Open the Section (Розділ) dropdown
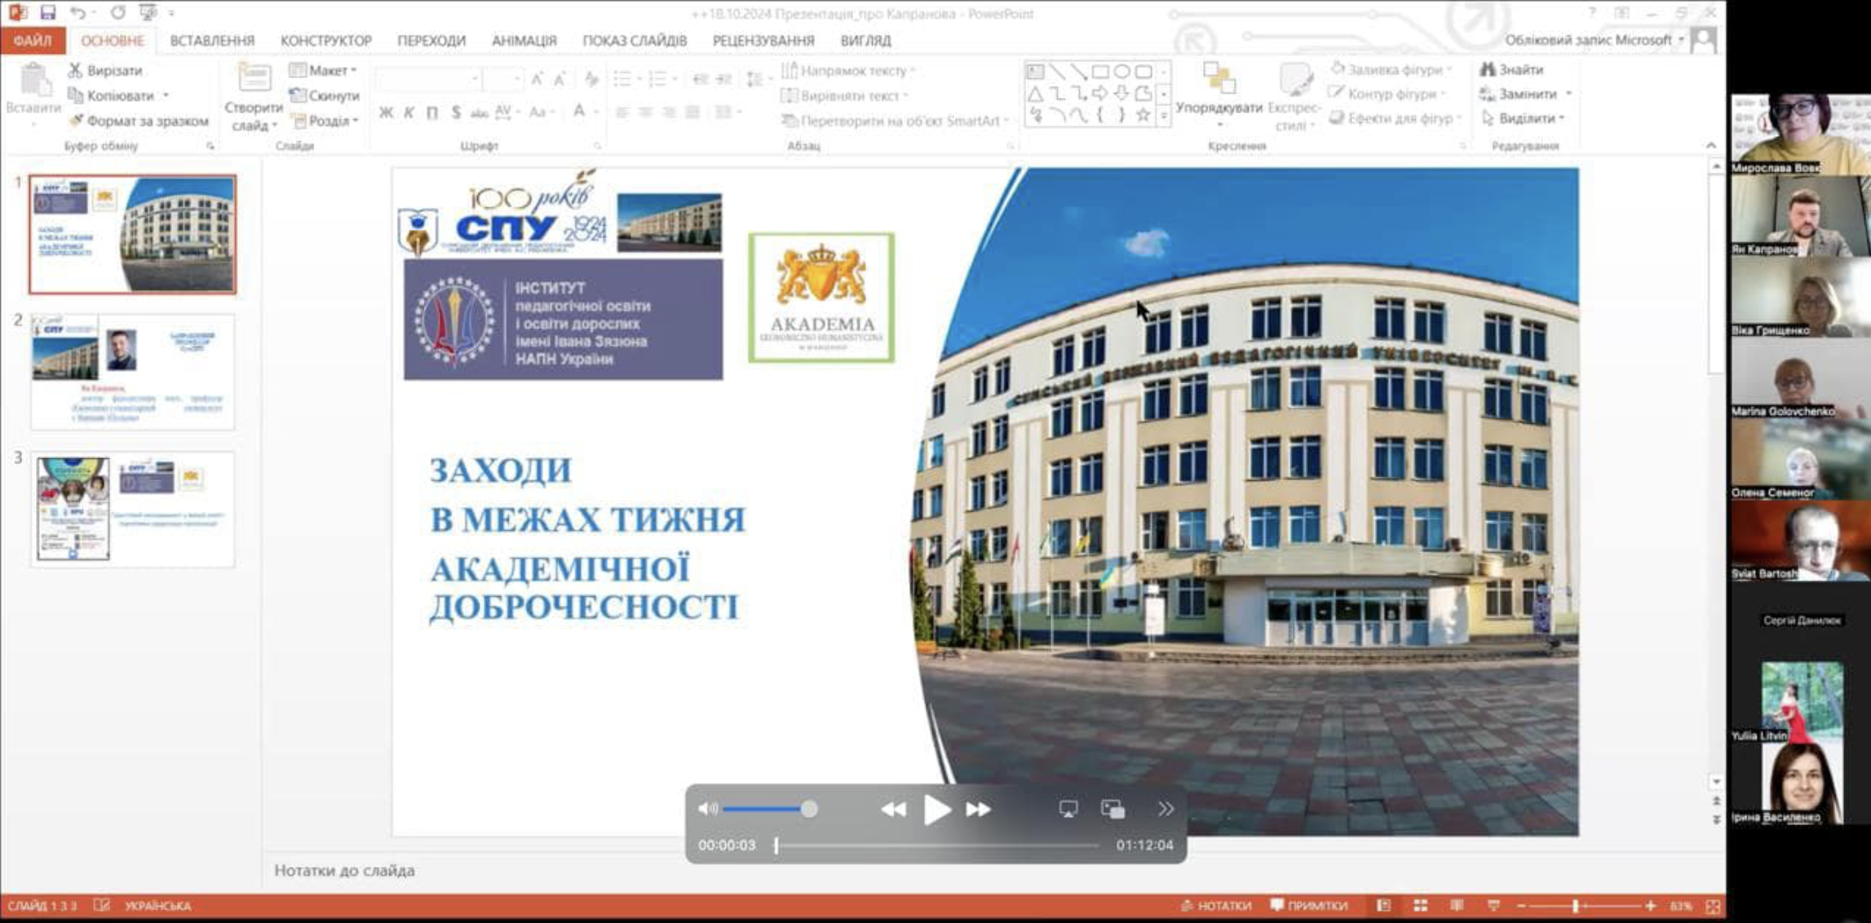 click(x=325, y=121)
